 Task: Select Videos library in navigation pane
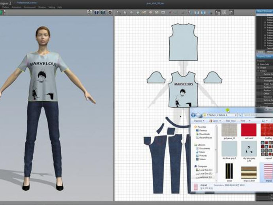pyautogui.click(x=201, y=159)
